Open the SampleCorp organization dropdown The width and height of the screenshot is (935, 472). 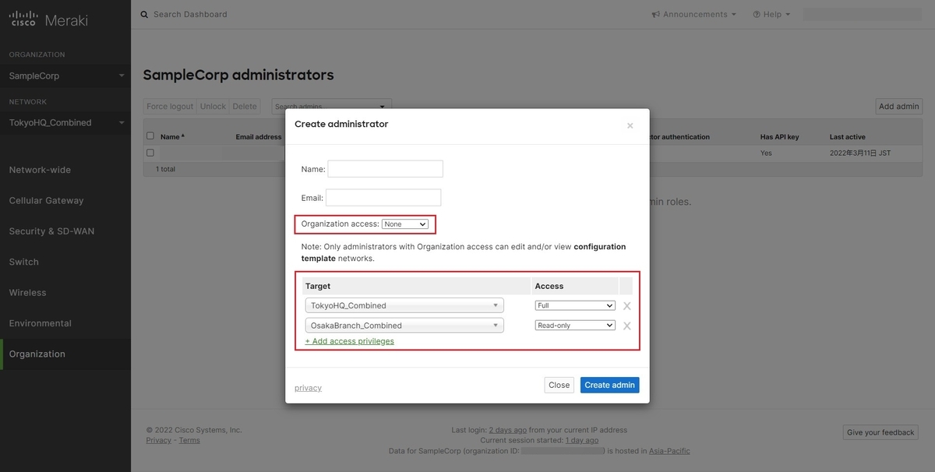pos(65,76)
